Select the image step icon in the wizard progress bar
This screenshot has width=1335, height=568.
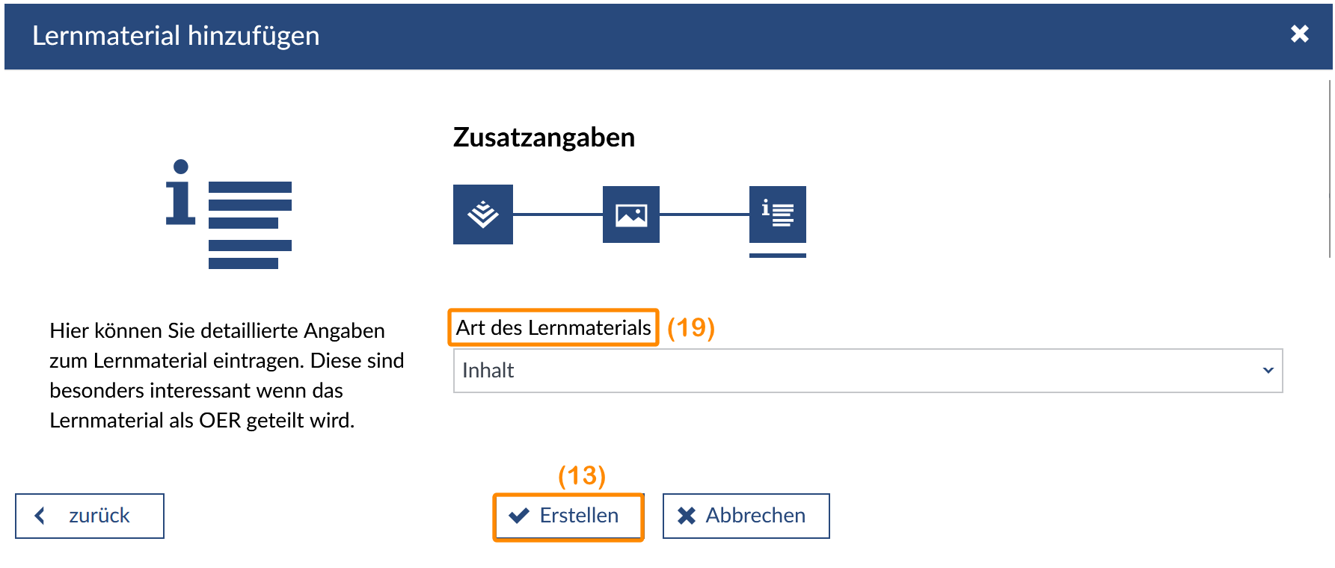630,214
